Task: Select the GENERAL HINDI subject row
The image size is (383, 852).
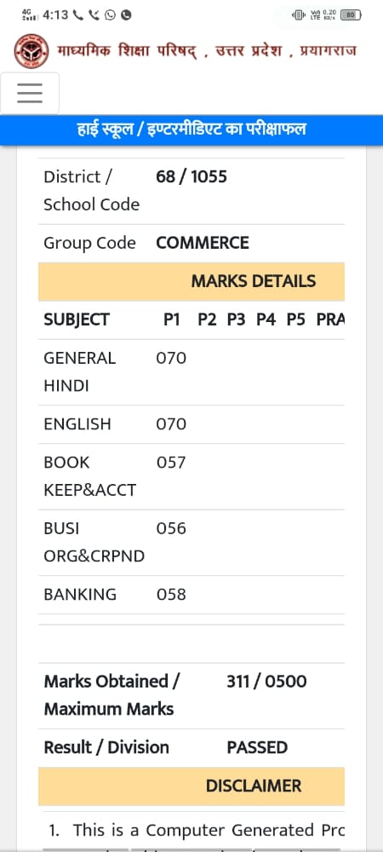Action: 191,372
